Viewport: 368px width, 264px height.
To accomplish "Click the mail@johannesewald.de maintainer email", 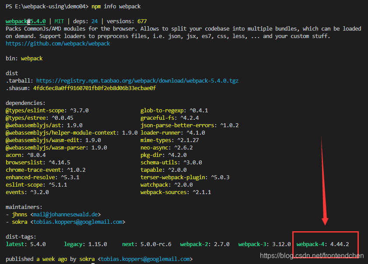I will 66,215.
